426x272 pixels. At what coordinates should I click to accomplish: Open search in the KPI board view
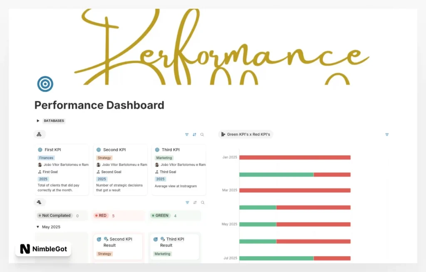pos(202,134)
